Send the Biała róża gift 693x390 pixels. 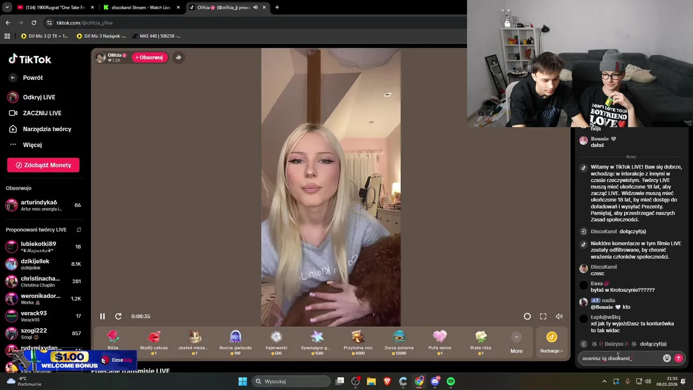481,342
